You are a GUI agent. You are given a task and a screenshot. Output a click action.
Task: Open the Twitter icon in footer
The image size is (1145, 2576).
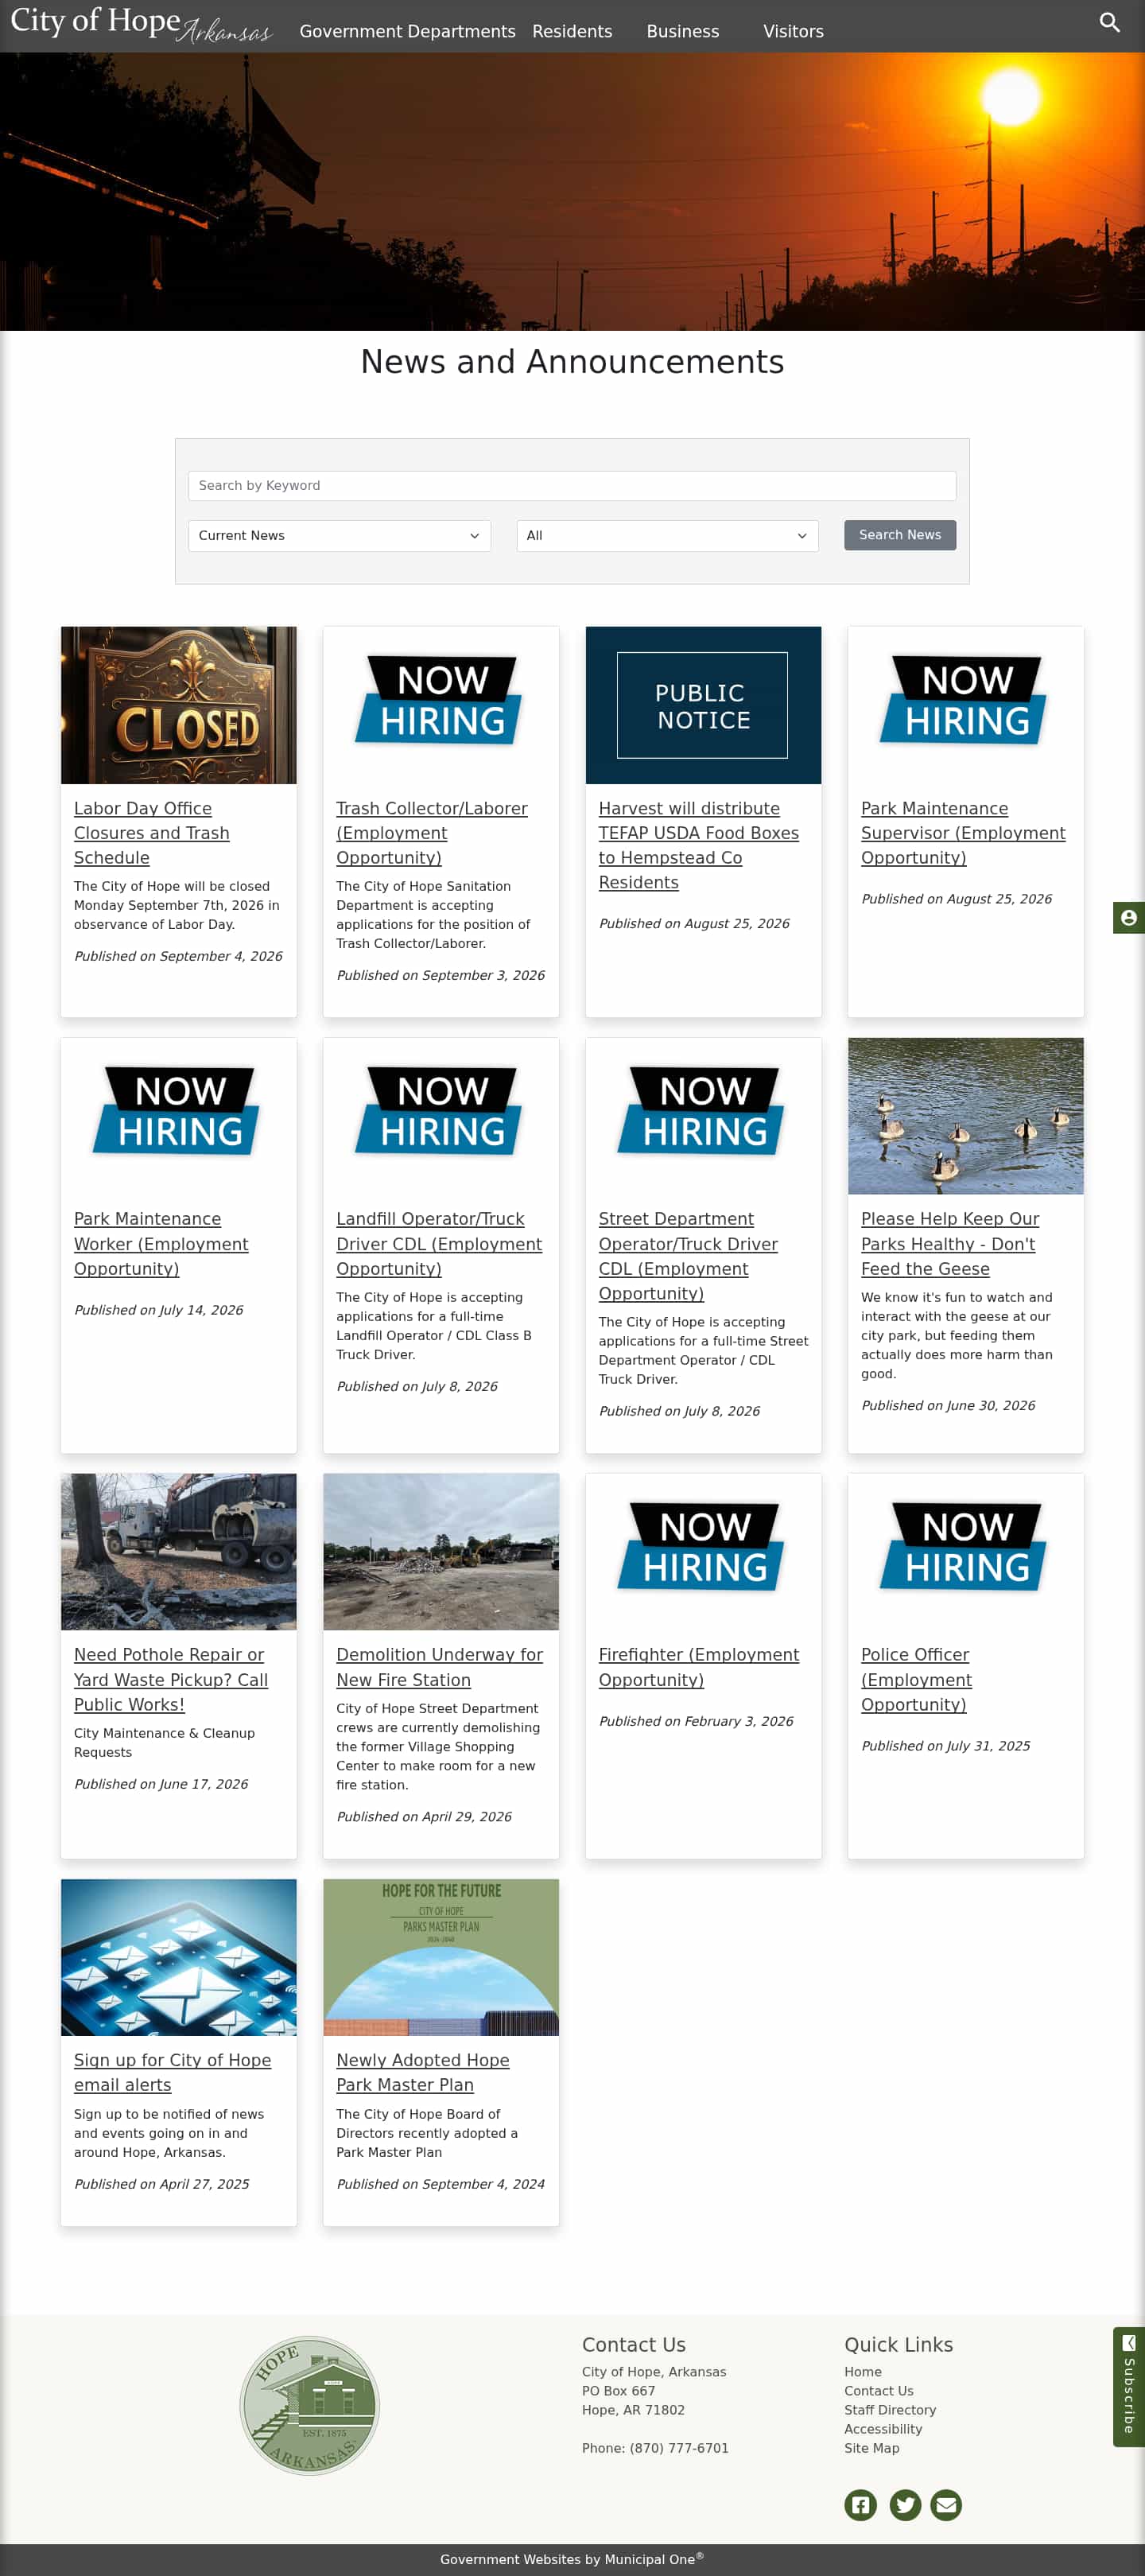(905, 2504)
